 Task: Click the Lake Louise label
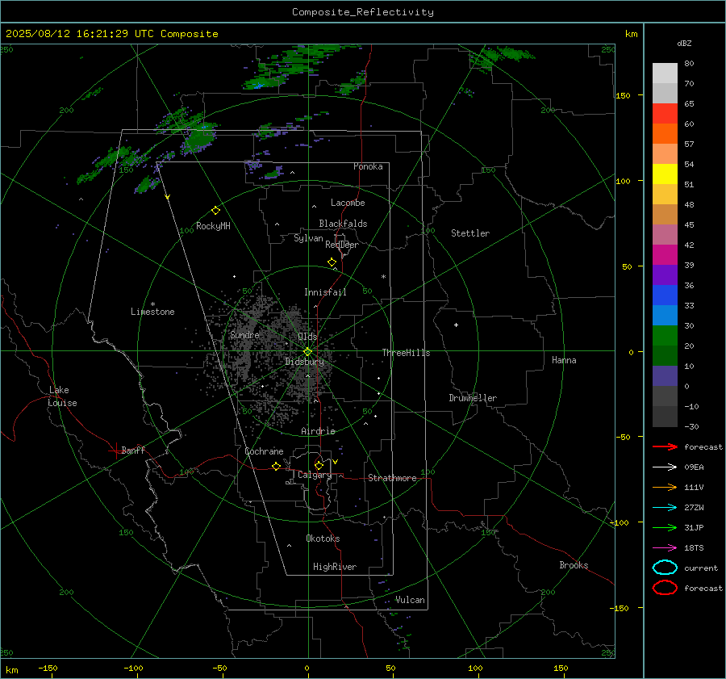[62, 396]
